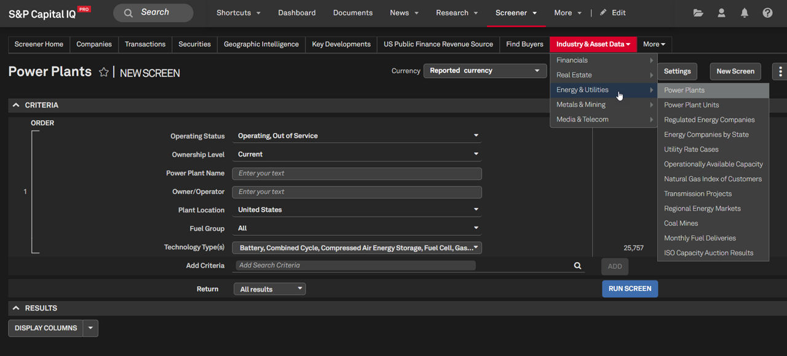Open the notifications bell
Viewport: 787px width, 356px height.
(x=745, y=12)
